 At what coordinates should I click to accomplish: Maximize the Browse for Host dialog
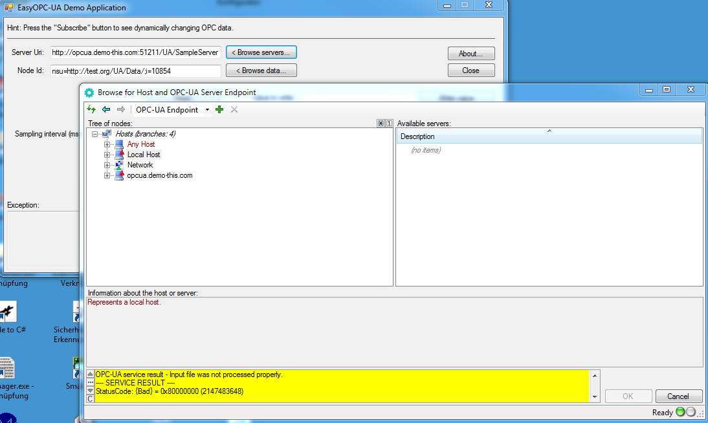[667, 89]
